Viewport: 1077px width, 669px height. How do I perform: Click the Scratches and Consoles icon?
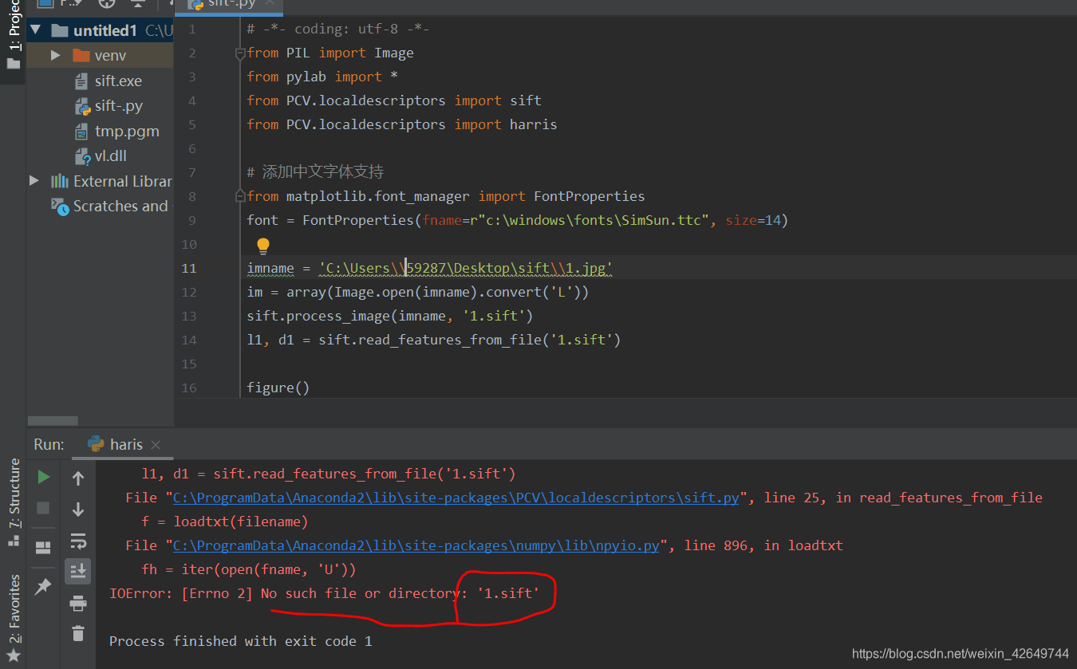click(x=60, y=206)
